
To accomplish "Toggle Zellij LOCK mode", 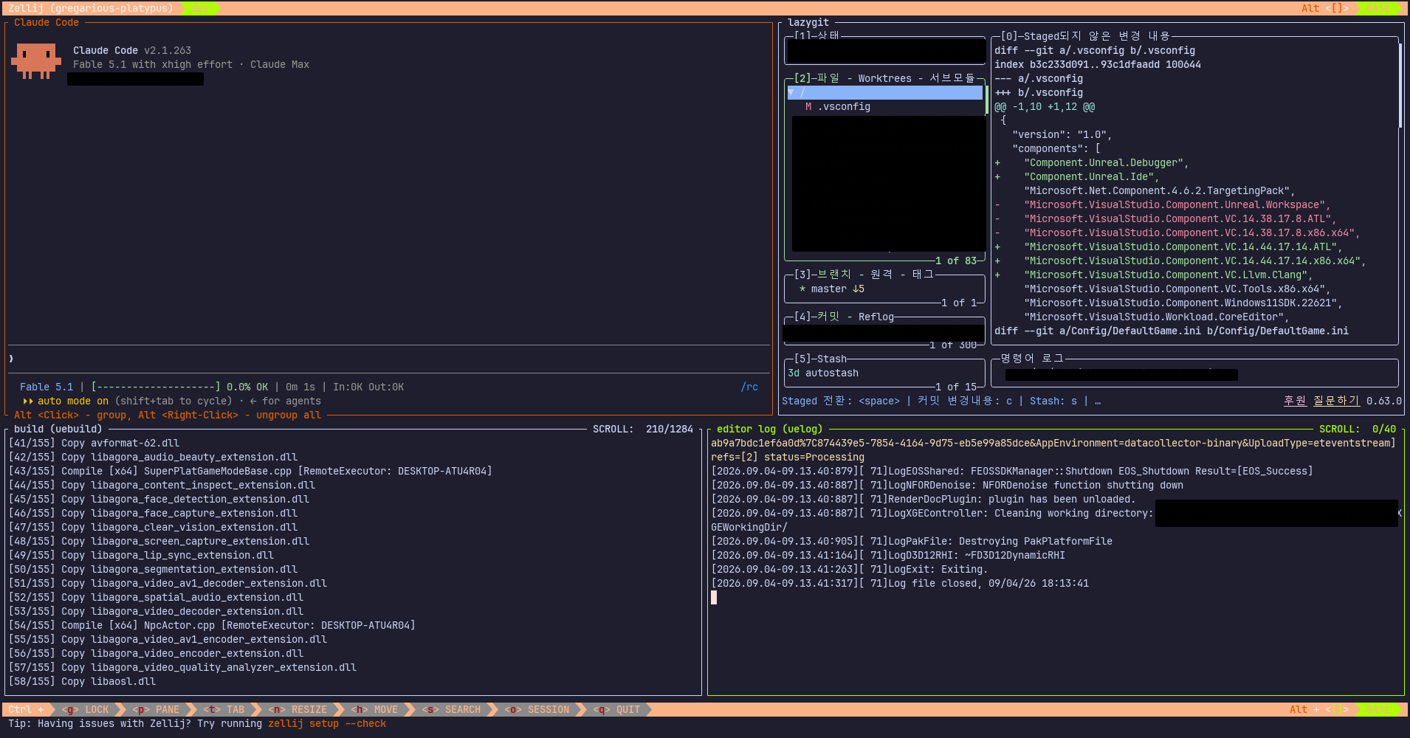I will click(86, 710).
